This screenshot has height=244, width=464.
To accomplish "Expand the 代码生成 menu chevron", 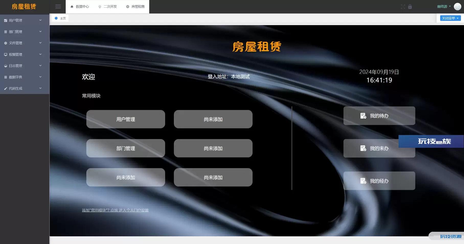I will coord(40,88).
